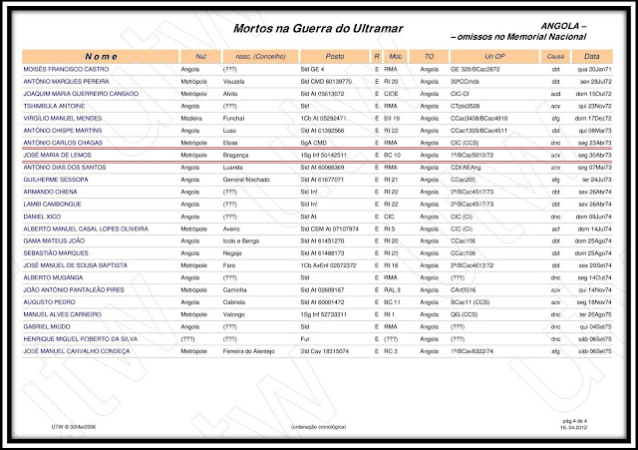
Task: Click the unit cell 'BCac11 (CCS)'
Action: 470,302
